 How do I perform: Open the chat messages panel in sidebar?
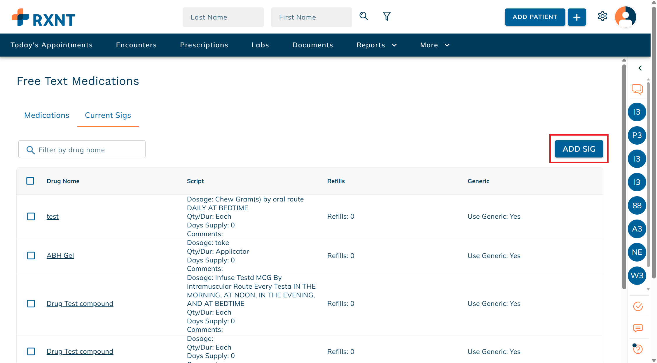[x=637, y=90]
